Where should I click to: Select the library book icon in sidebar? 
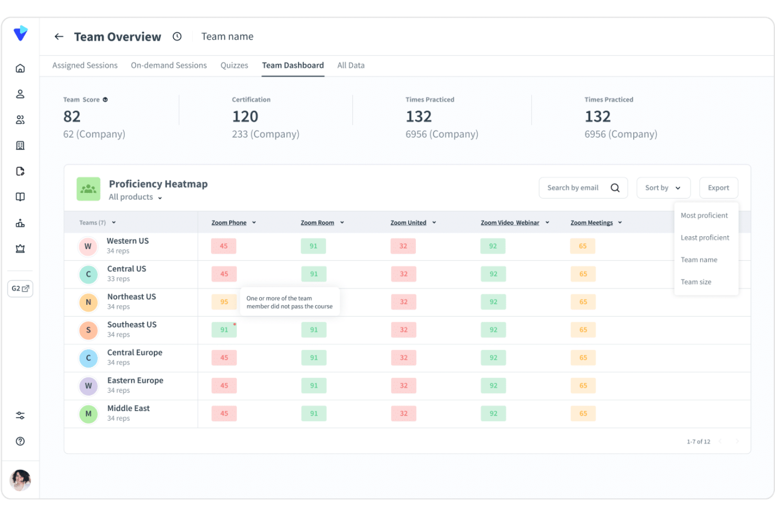20,197
